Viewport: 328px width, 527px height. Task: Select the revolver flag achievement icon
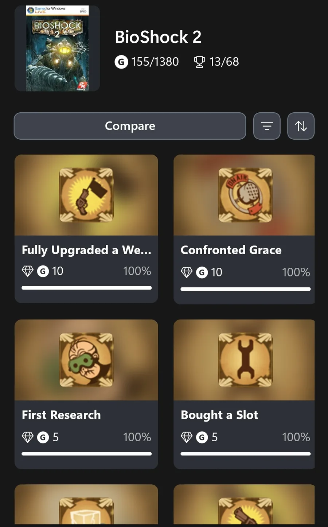pos(86,195)
